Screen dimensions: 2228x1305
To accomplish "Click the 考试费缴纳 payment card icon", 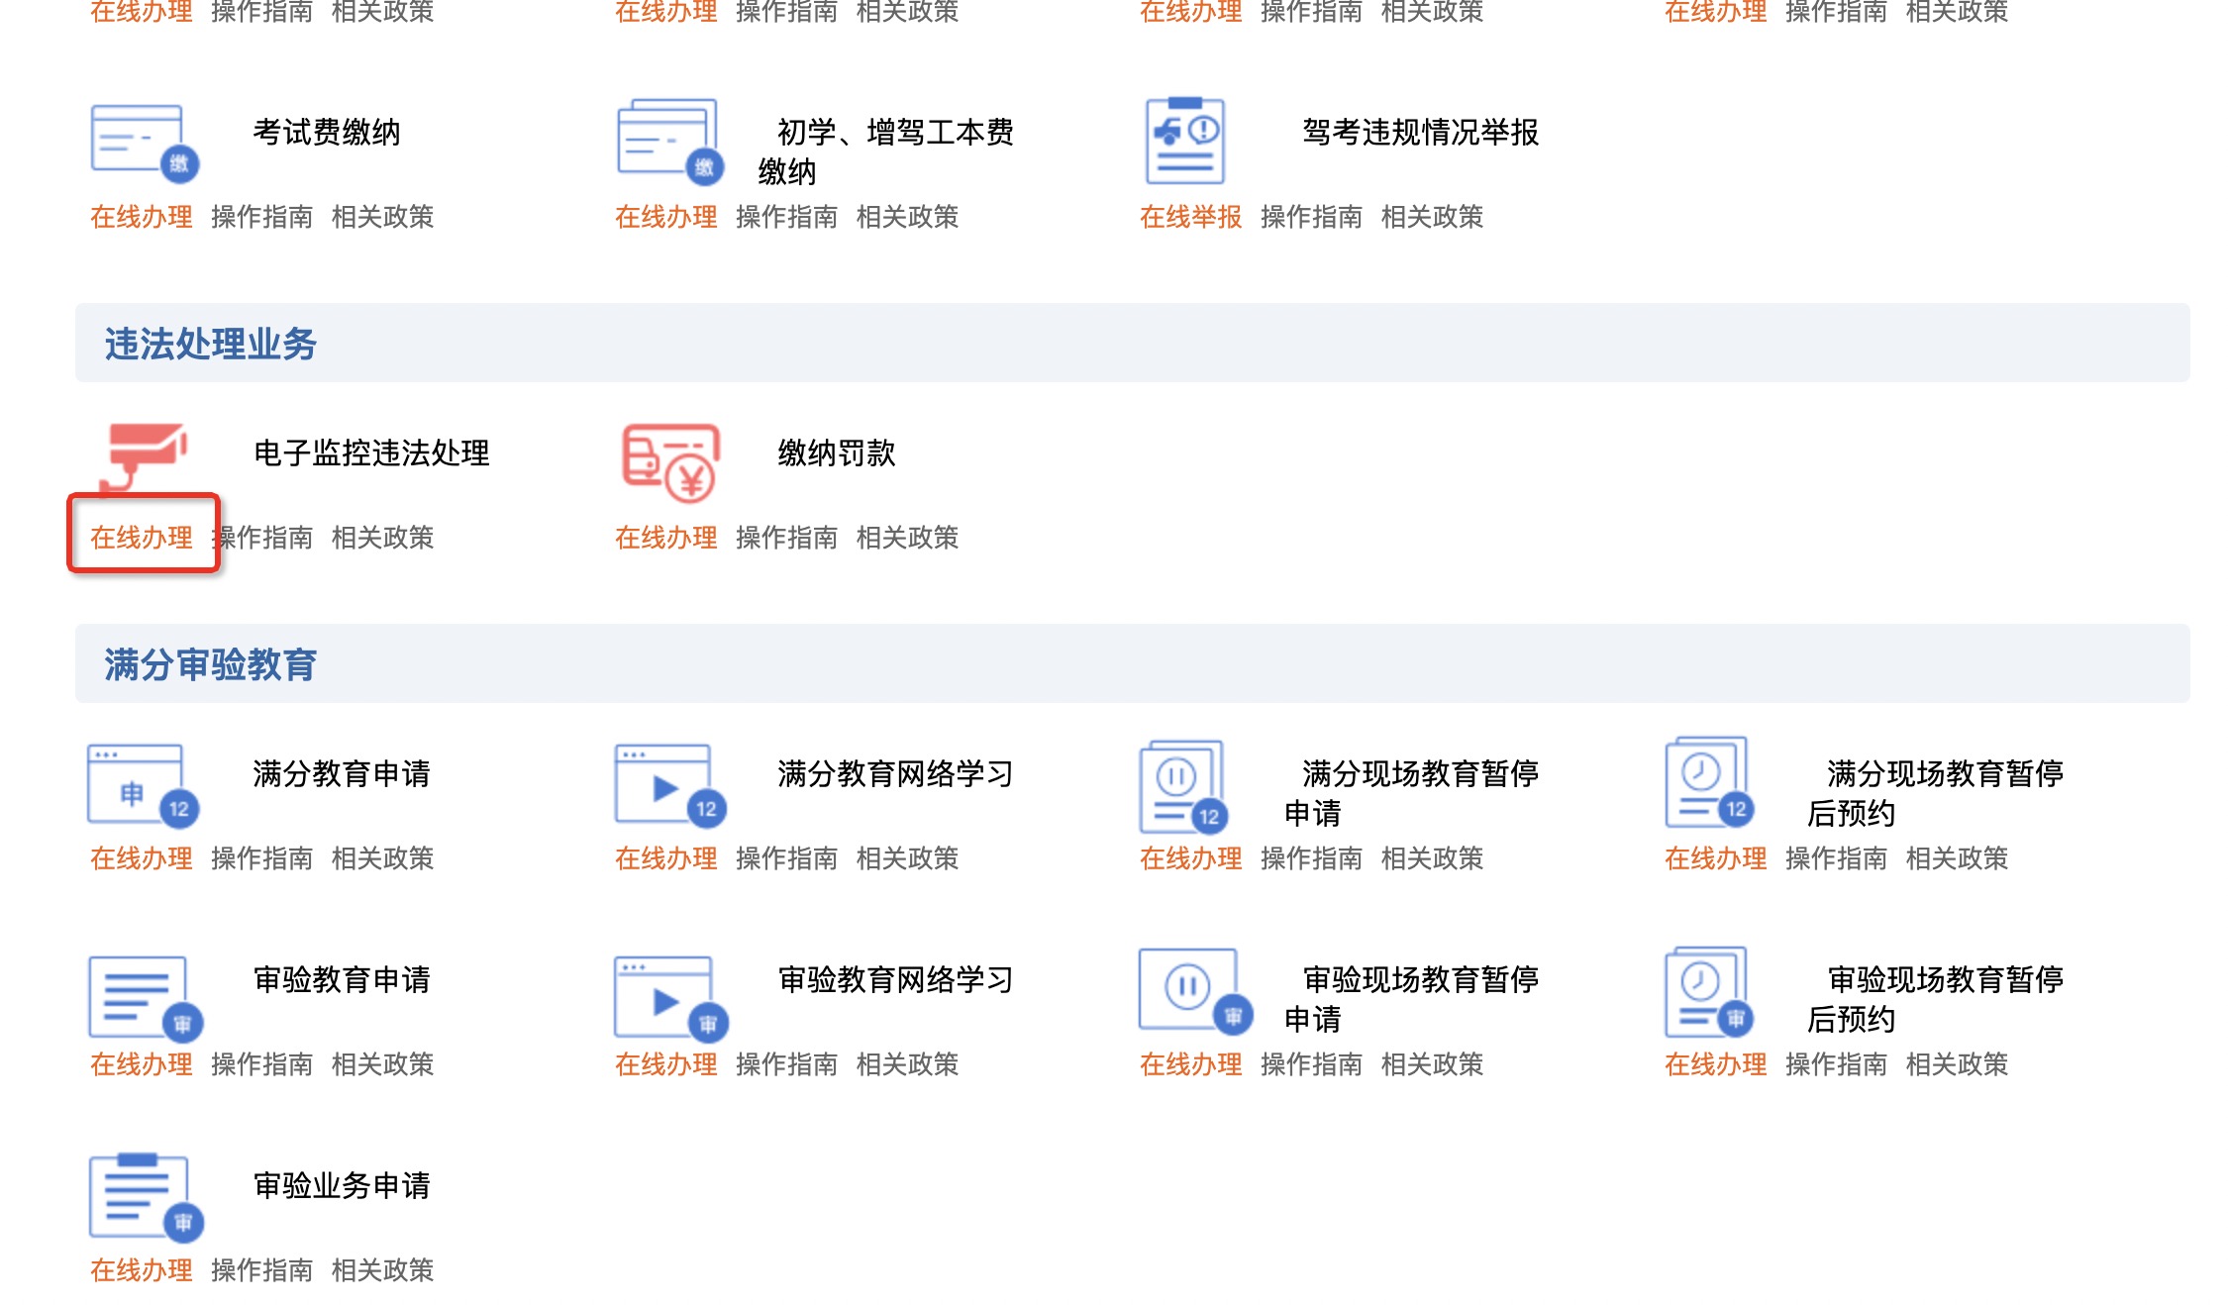I will [145, 143].
